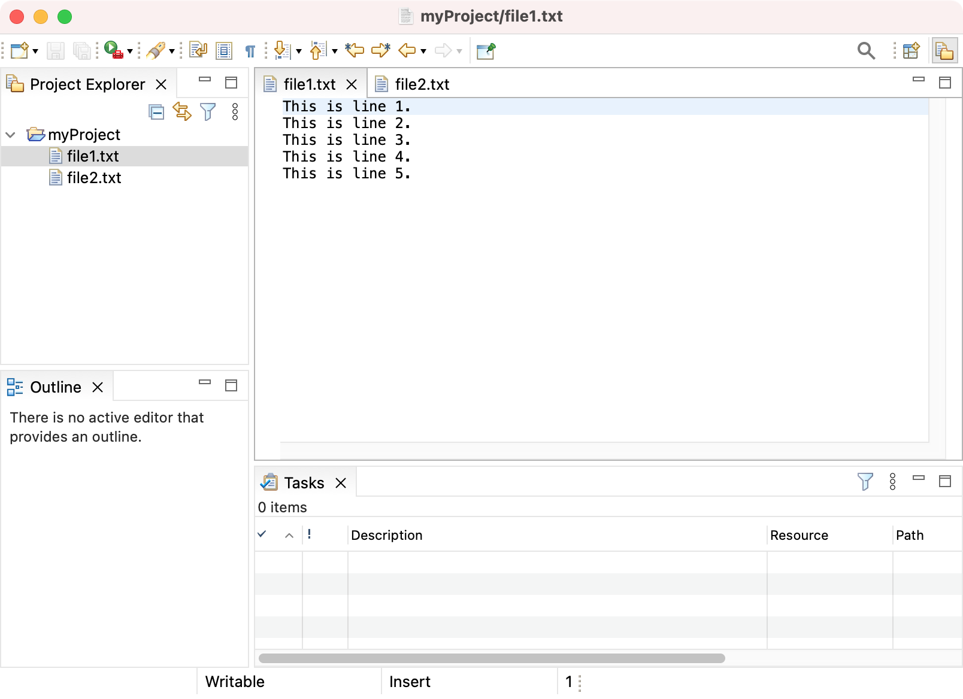Click the New wizard icon in toolbar
The width and height of the screenshot is (963, 699).
pos(19,51)
